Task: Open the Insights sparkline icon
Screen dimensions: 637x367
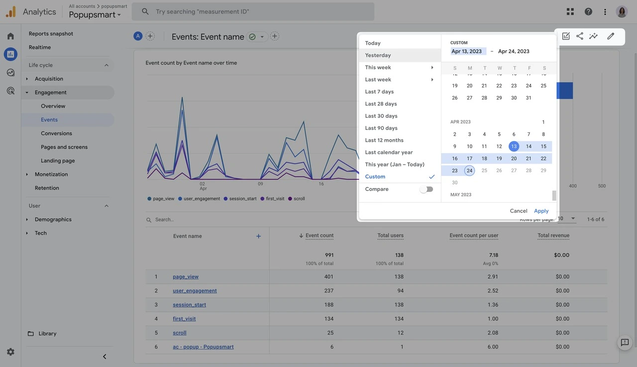Action: 593,36
